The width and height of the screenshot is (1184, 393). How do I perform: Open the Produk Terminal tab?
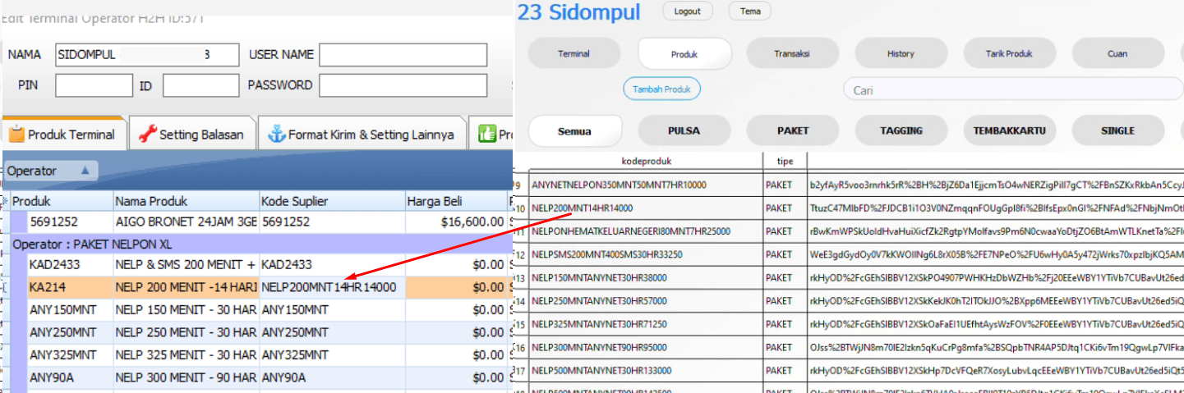tap(65, 134)
